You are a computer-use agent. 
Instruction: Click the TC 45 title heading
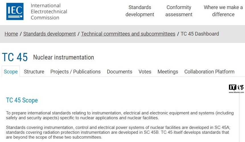coord(15,57)
